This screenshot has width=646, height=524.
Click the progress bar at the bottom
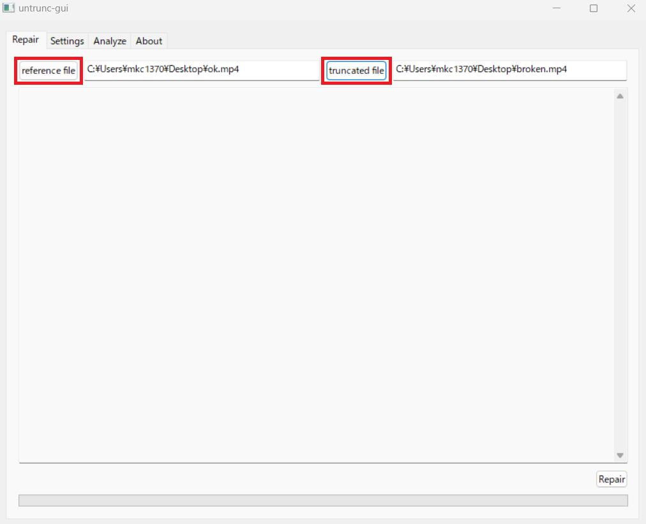click(x=322, y=500)
